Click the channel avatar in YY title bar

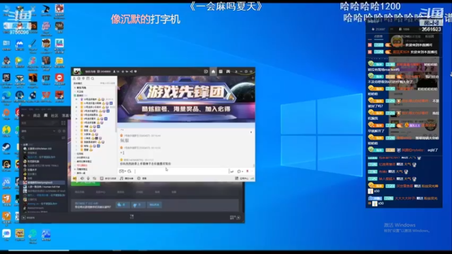click(x=77, y=72)
